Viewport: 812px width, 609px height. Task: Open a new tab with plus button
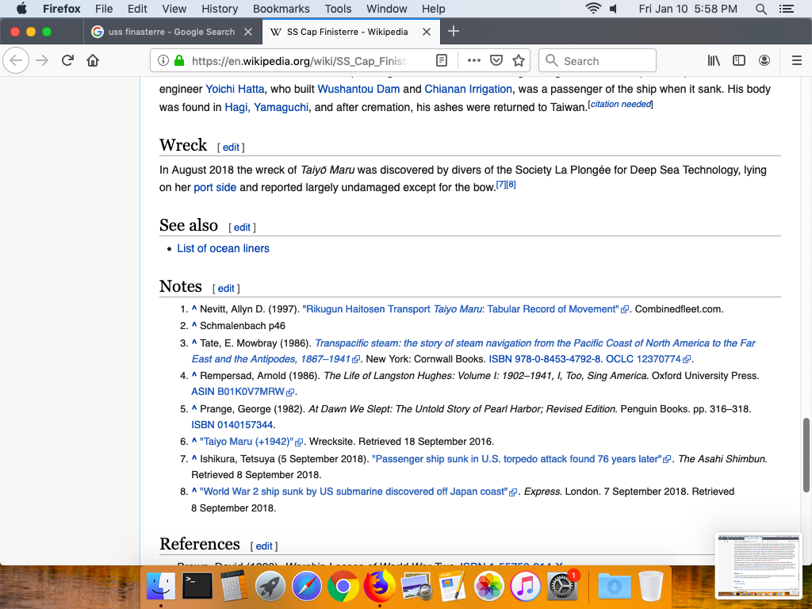coord(454,32)
